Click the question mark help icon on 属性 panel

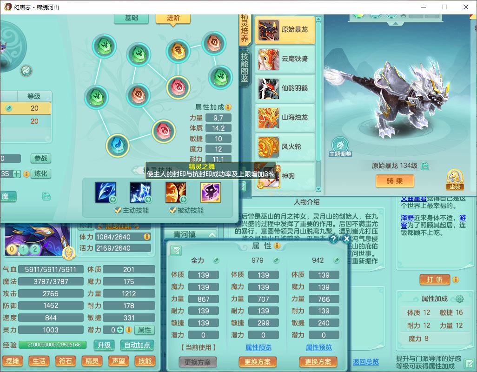[333, 239]
